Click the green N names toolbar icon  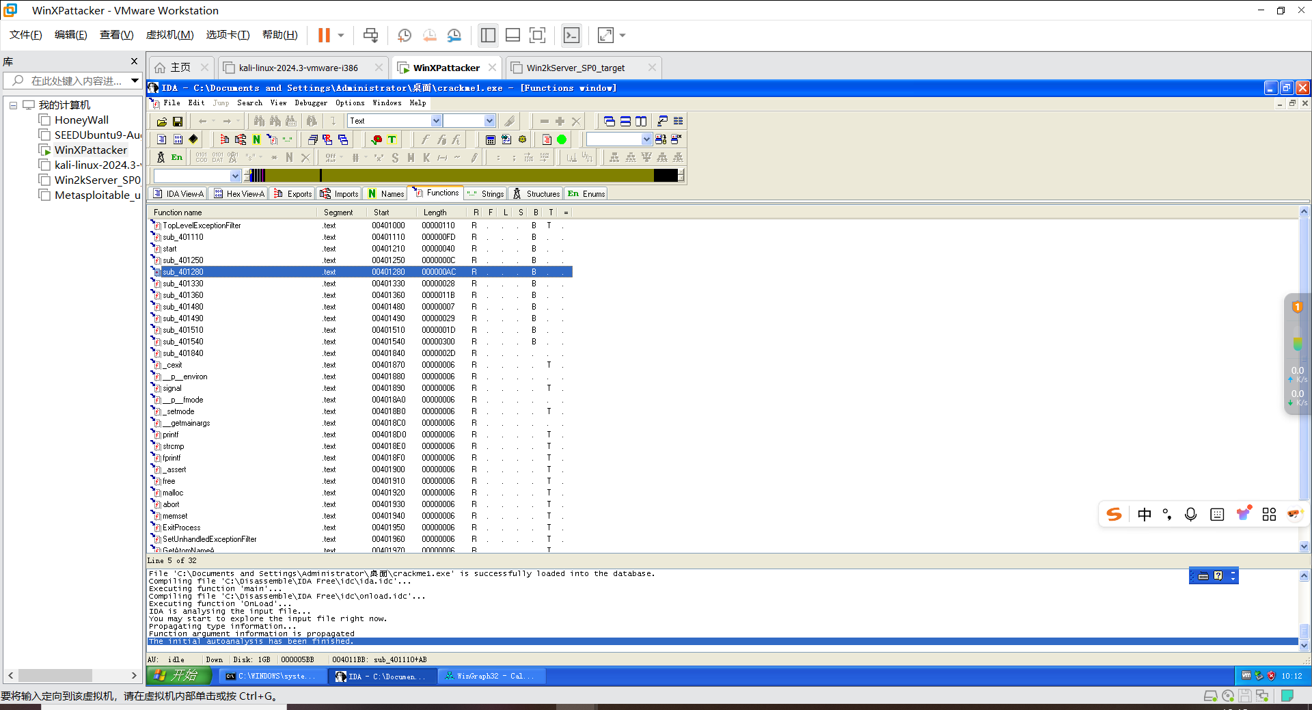[x=256, y=139]
